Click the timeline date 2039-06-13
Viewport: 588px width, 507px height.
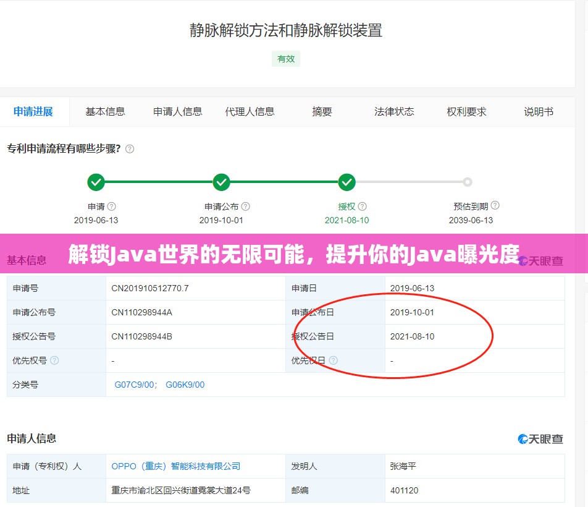[471, 220]
